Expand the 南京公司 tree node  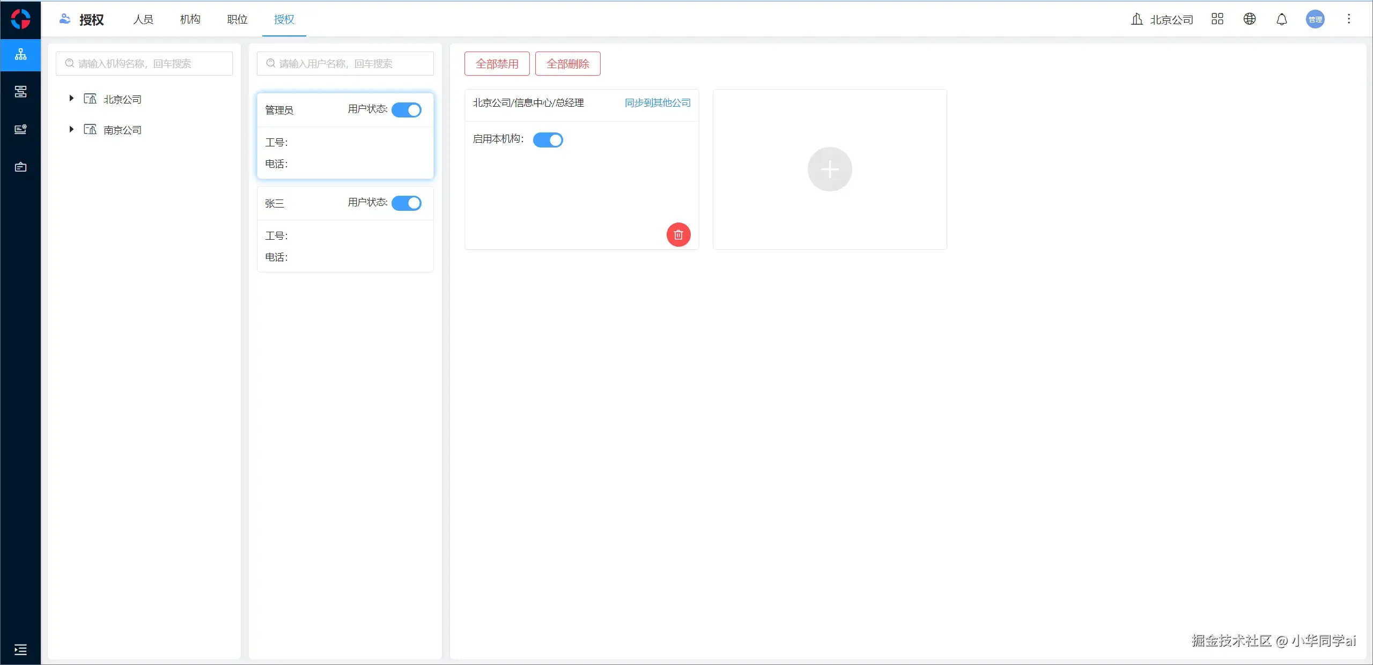coord(71,129)
